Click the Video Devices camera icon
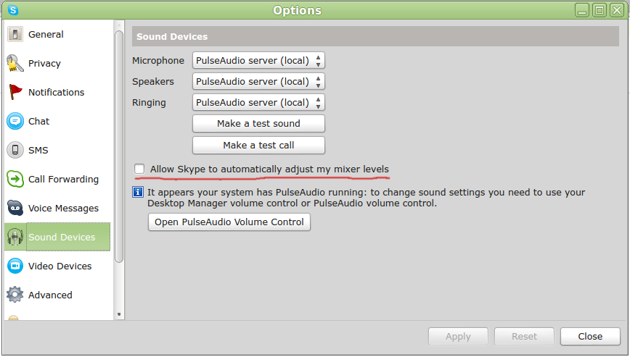This screenshot has height=357, width=630. [15, 266]
